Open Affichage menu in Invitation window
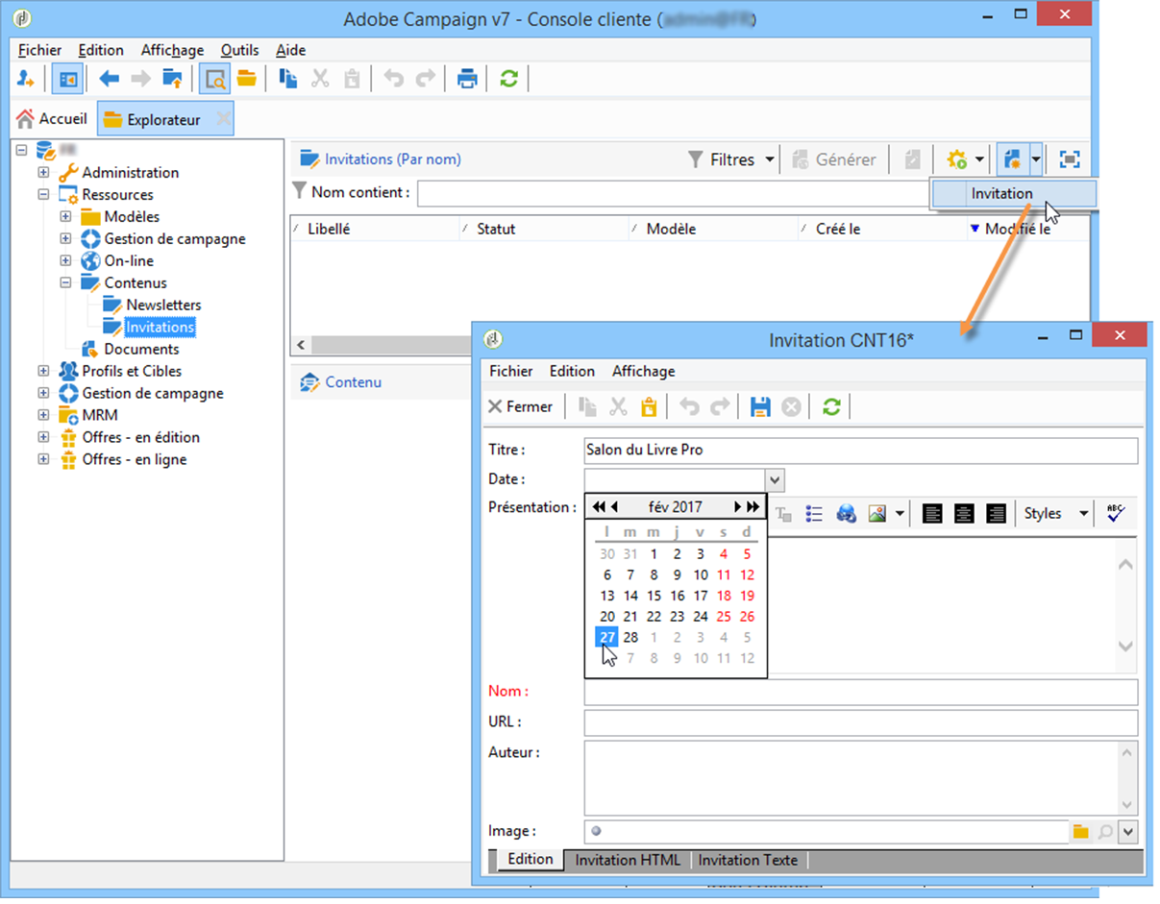 643,371
